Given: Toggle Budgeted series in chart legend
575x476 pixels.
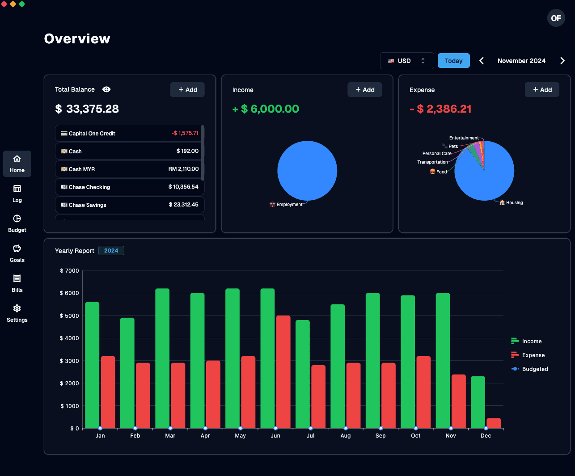Looking at the screenshot, I should [x=529, y=369].
